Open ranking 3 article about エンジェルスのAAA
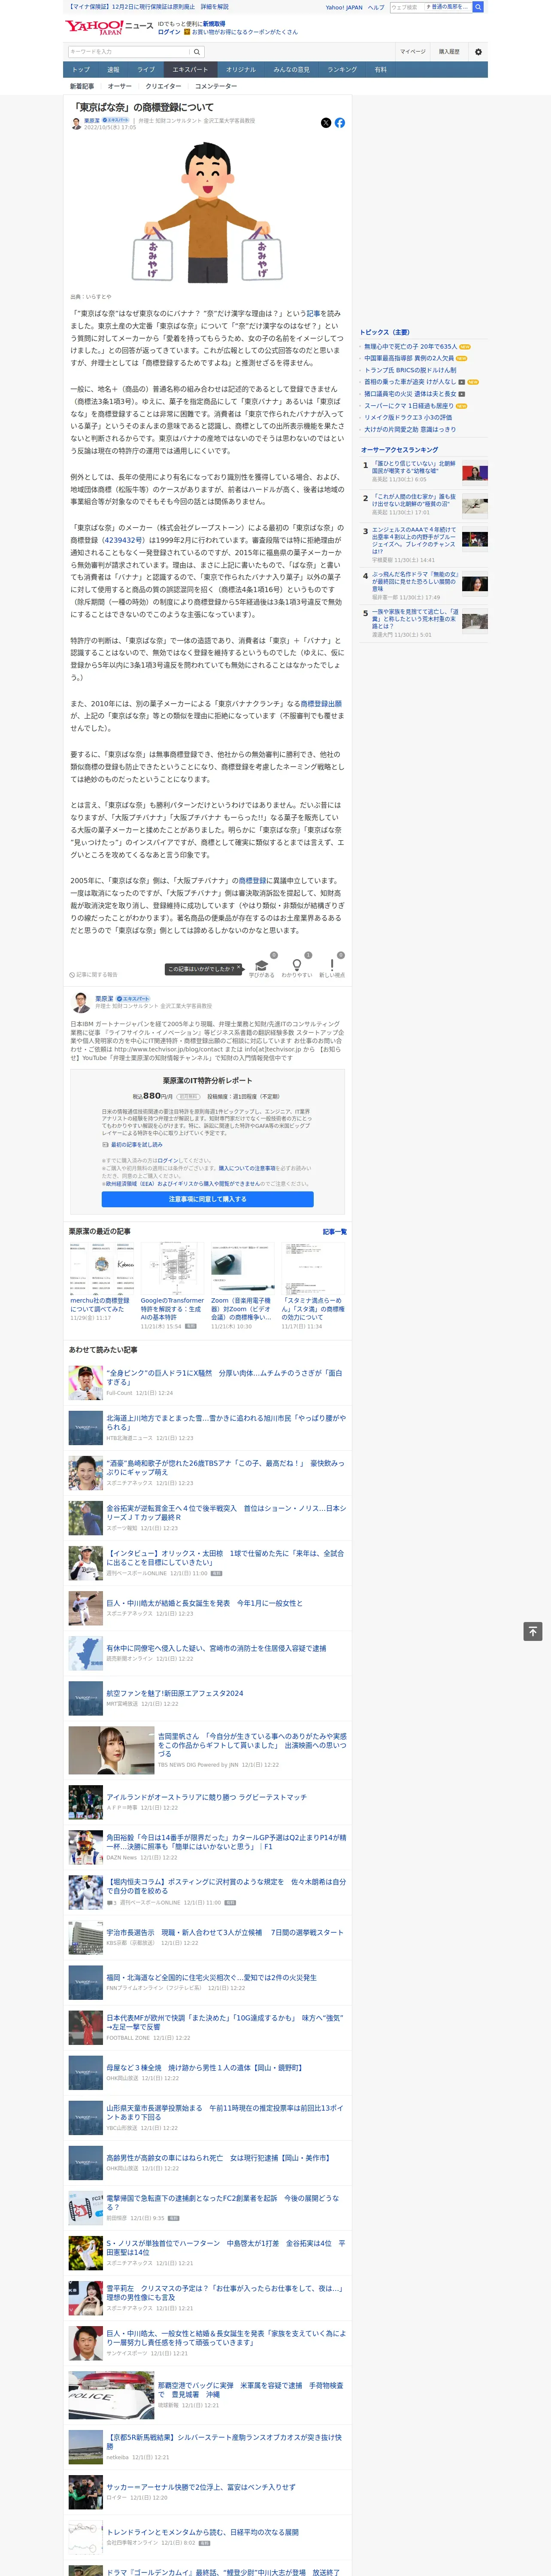The image size is (551, 2576). pos(414,540)
